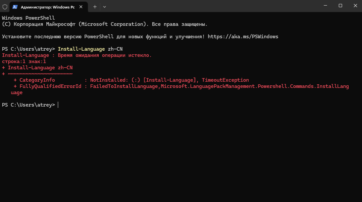Viewport: 362px width, 202px height.
Task: Click the CategoryInfo label in error output
Action: click(x=37, y=80)
